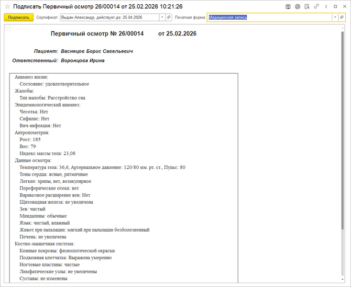The image size is (351, 287).
Task: Click 'Индекс массы тела: 23,08'
Action: [47, 154]
